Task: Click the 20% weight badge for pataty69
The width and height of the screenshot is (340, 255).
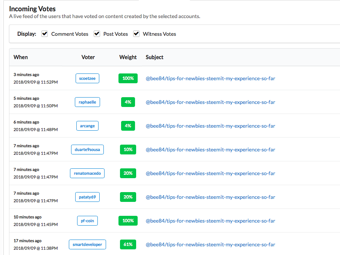Action: [x=128, y=197]
